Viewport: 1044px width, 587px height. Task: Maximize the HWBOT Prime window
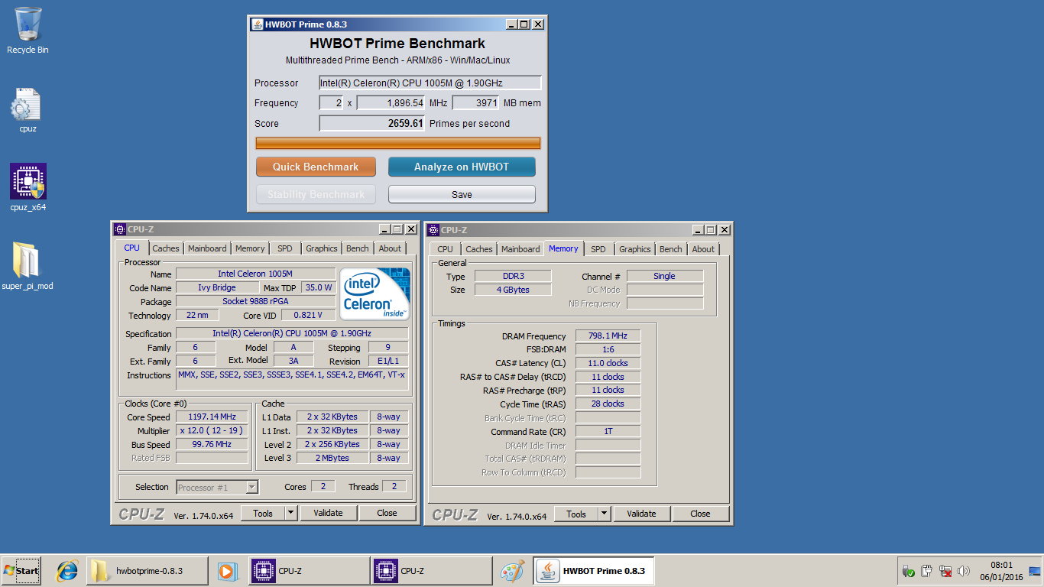point(524,24)
